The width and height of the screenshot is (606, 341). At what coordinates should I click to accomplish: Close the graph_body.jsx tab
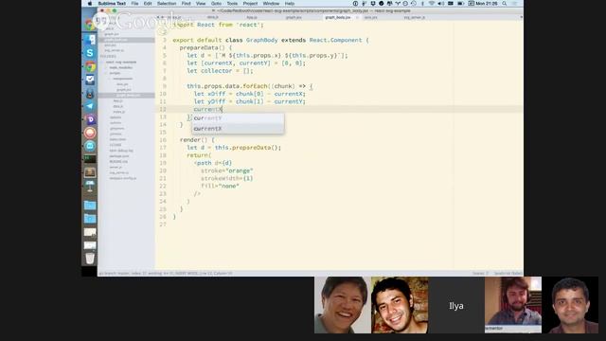point(357,17)
